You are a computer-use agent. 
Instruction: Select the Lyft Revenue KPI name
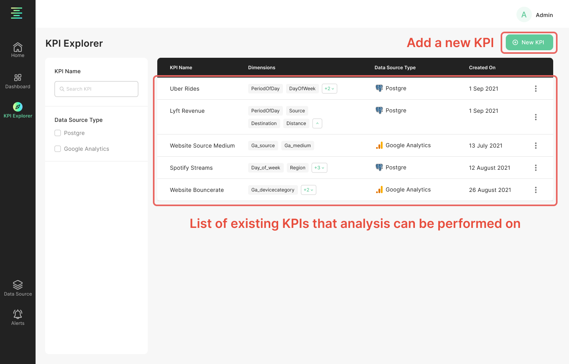187,111
